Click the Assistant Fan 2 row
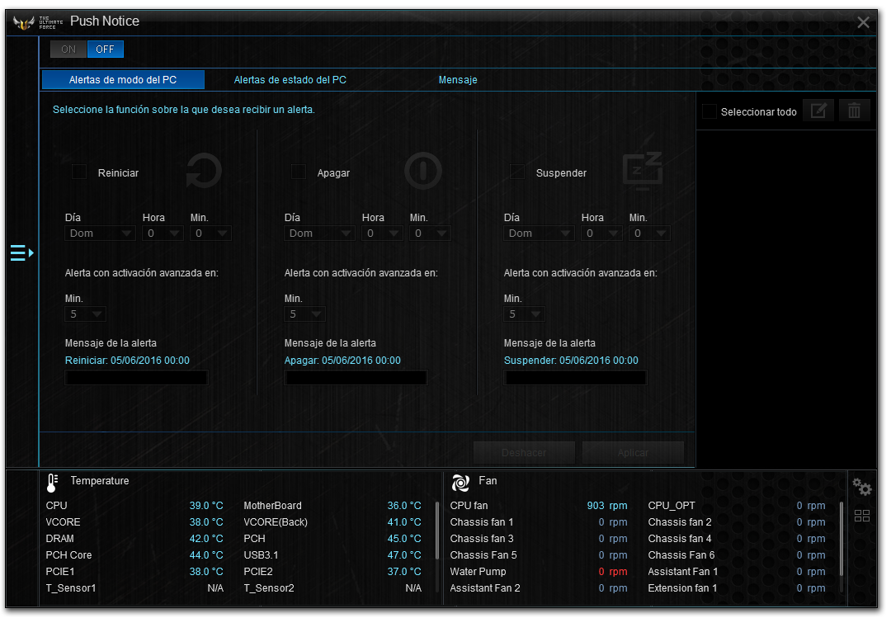 [539, 587]
